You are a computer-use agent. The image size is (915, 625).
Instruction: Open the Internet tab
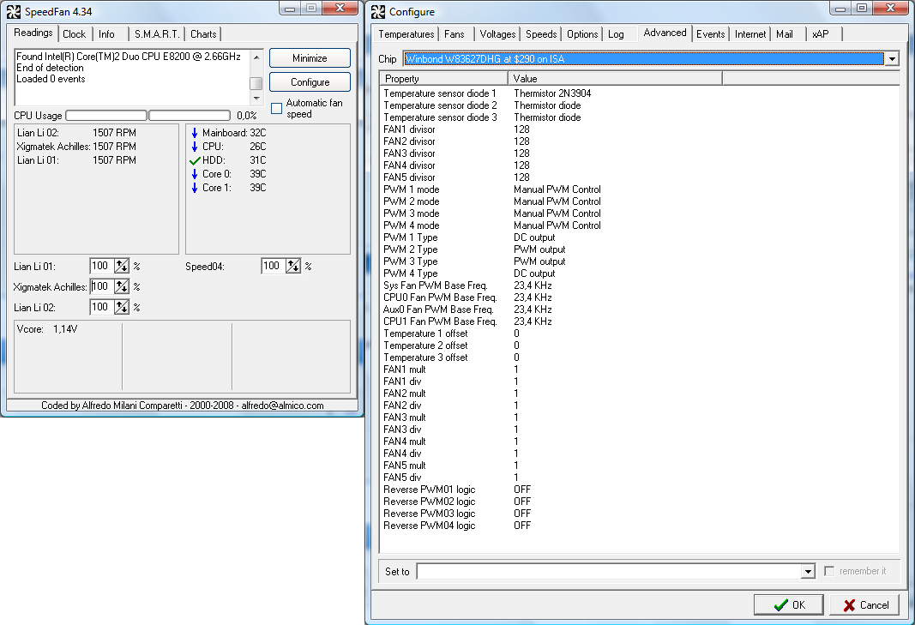coord(749,34)
